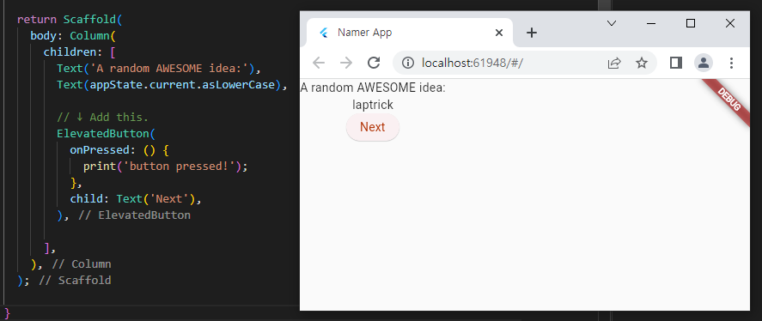The width and height of the screenshot is (762, 321).
Task: Maximize the Chrome window
Action: click(691, 23)
